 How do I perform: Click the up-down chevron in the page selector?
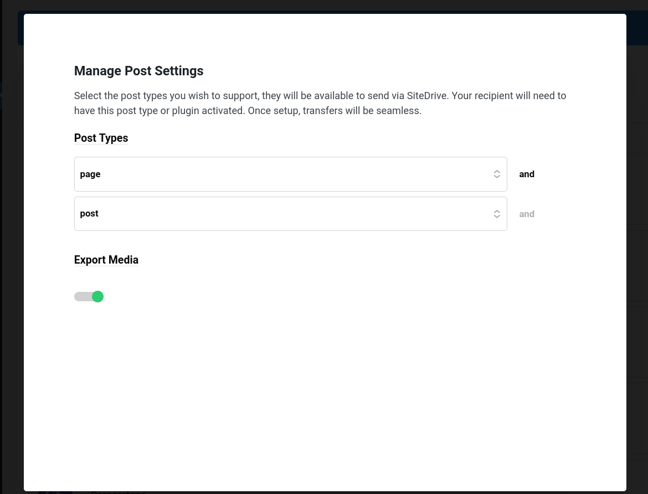tap(497, 174)
